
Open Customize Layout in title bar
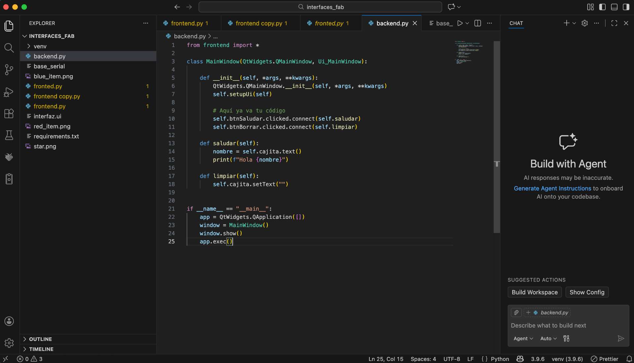coord(590,7)
